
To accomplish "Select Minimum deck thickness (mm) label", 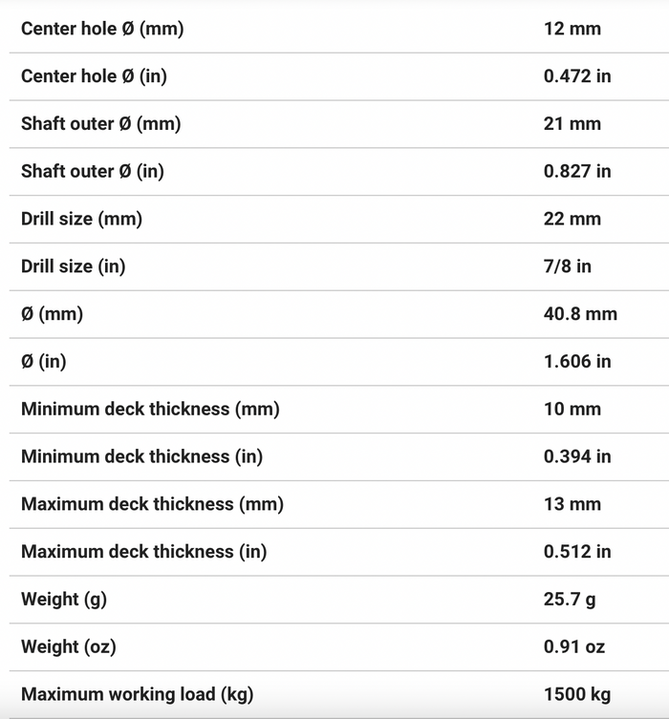I will tap(150, 409).
